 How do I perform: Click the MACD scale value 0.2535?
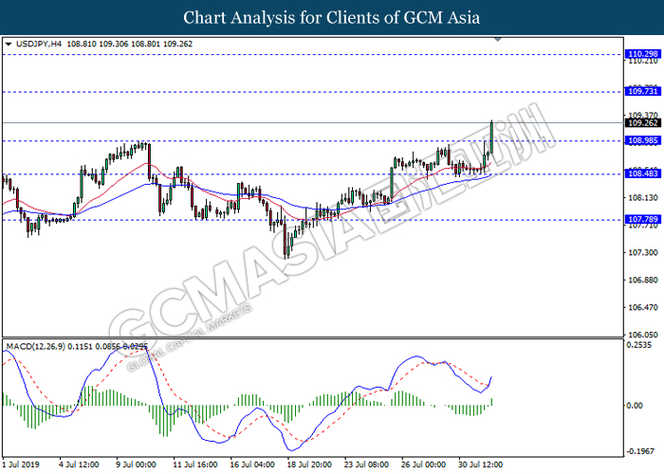pyautogui.click(x=638, y=345)
